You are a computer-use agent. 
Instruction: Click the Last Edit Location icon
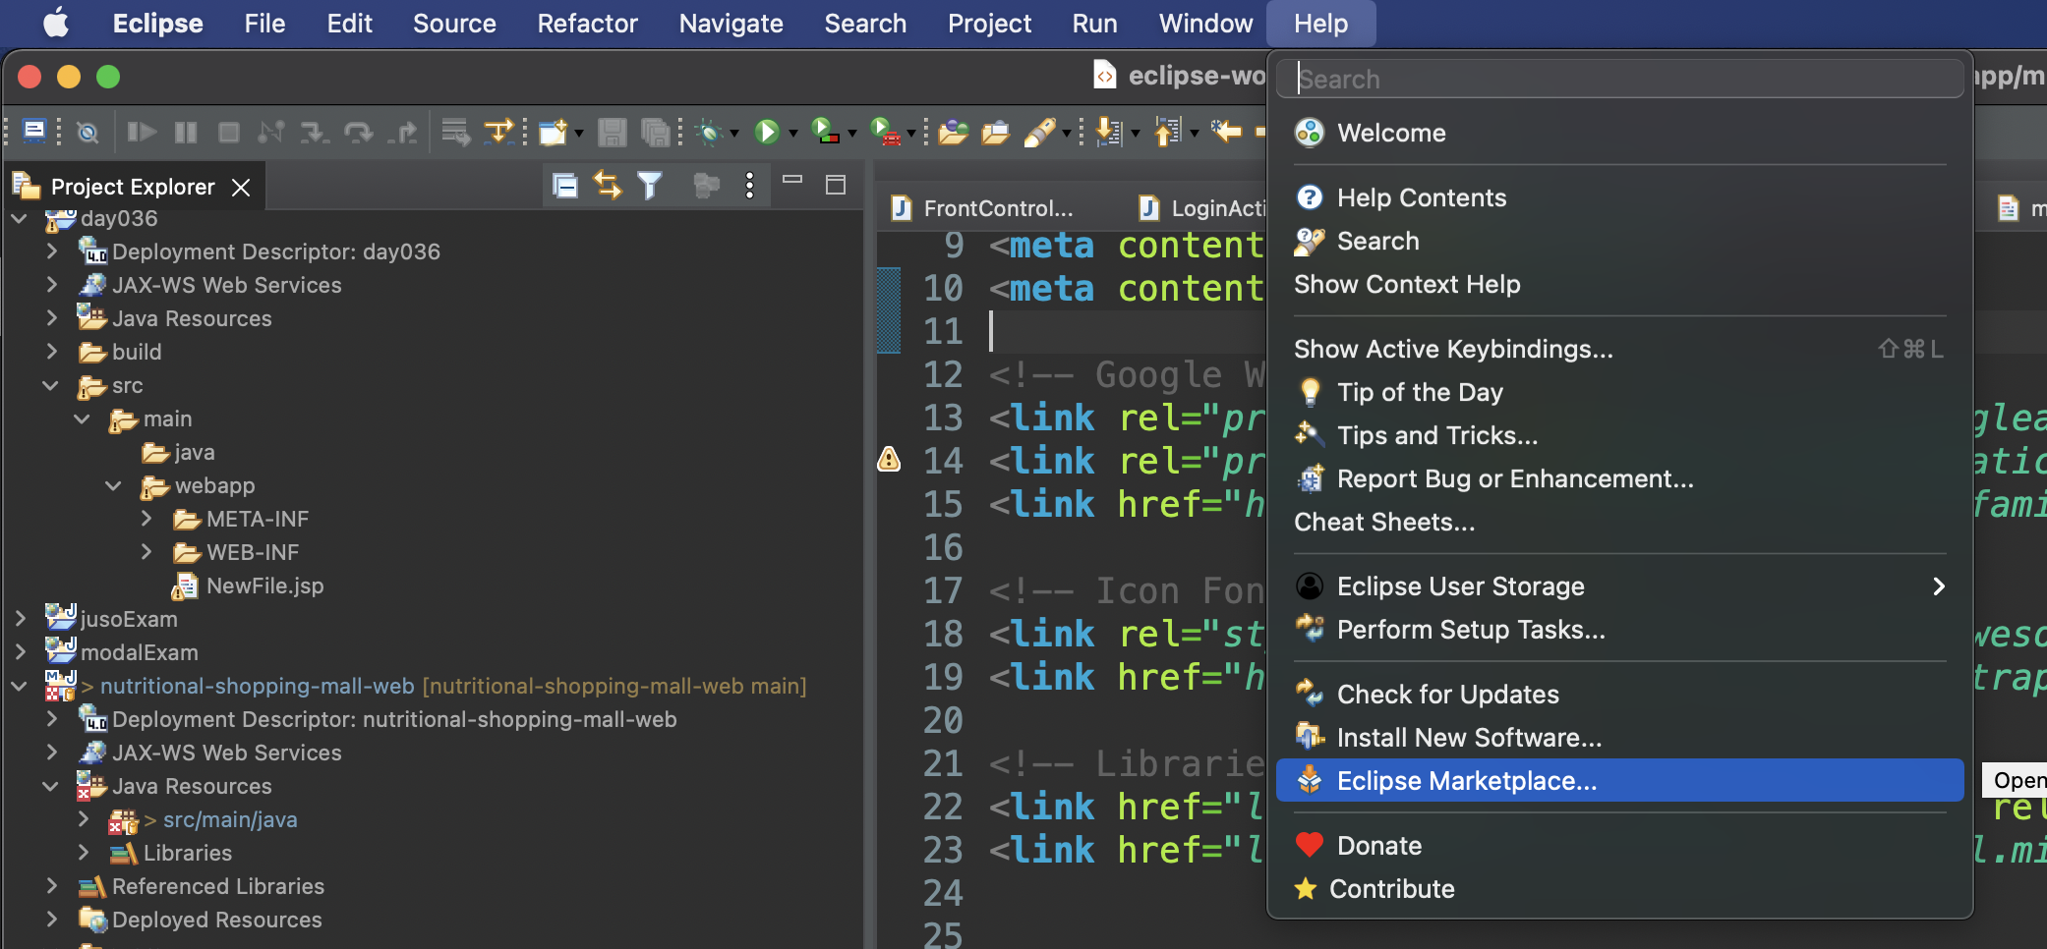(x=1226, y=132)
